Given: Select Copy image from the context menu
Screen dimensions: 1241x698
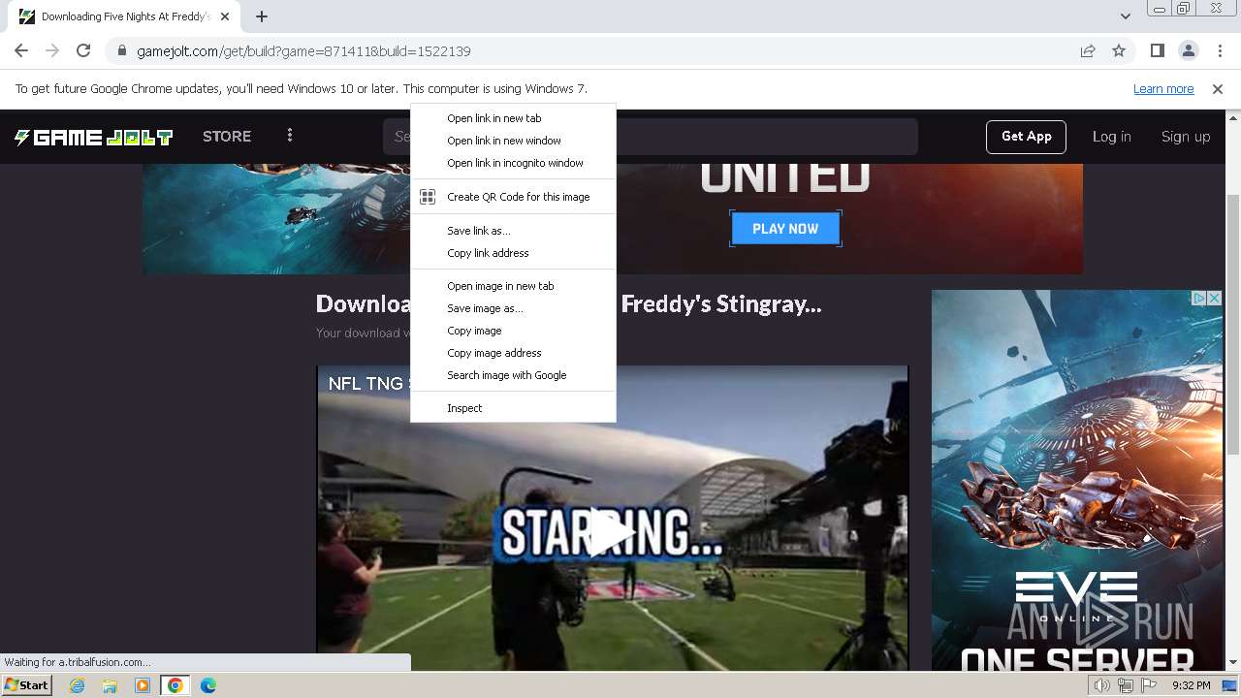Looking at the screenshot, I should click(513, 331).
